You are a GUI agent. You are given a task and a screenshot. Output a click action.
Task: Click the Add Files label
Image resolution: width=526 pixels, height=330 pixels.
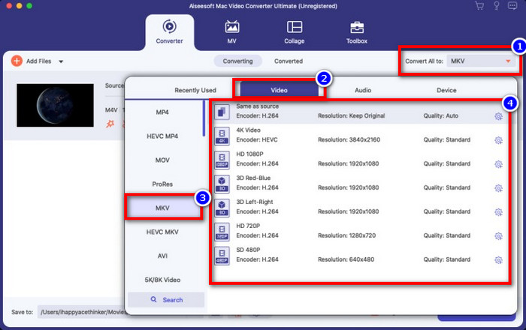pyautogui.click(x=38, y=61)
